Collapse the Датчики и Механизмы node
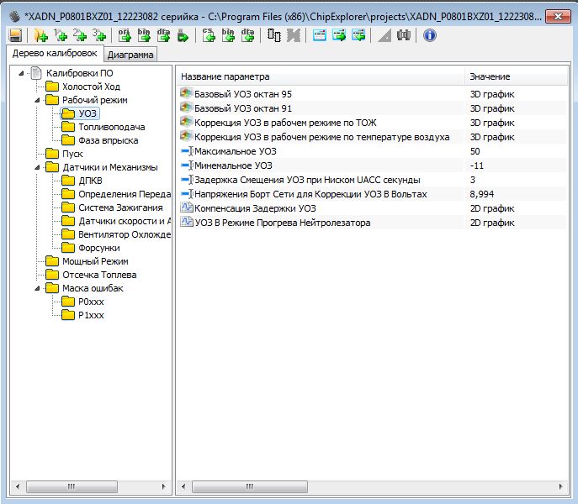 (x=38, y=167)
